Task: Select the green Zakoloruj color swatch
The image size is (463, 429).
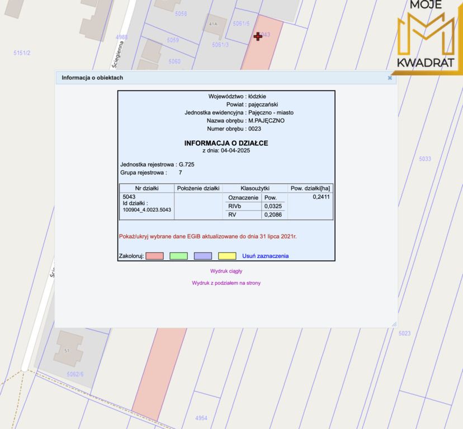Action: [178, 256]
